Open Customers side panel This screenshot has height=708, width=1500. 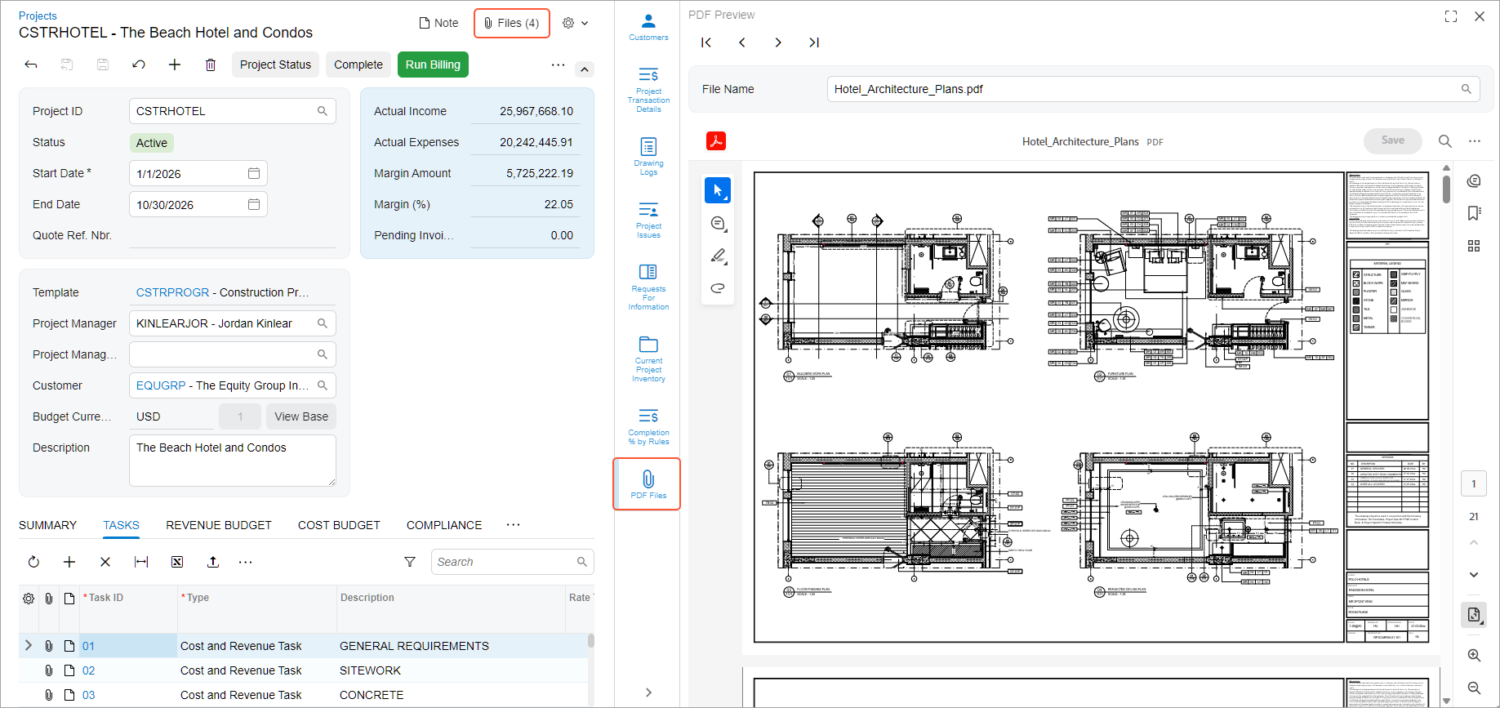pos(648,27)
